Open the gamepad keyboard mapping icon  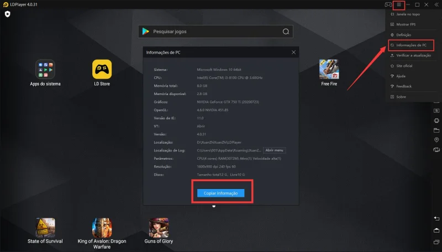(x=388, y=4)
